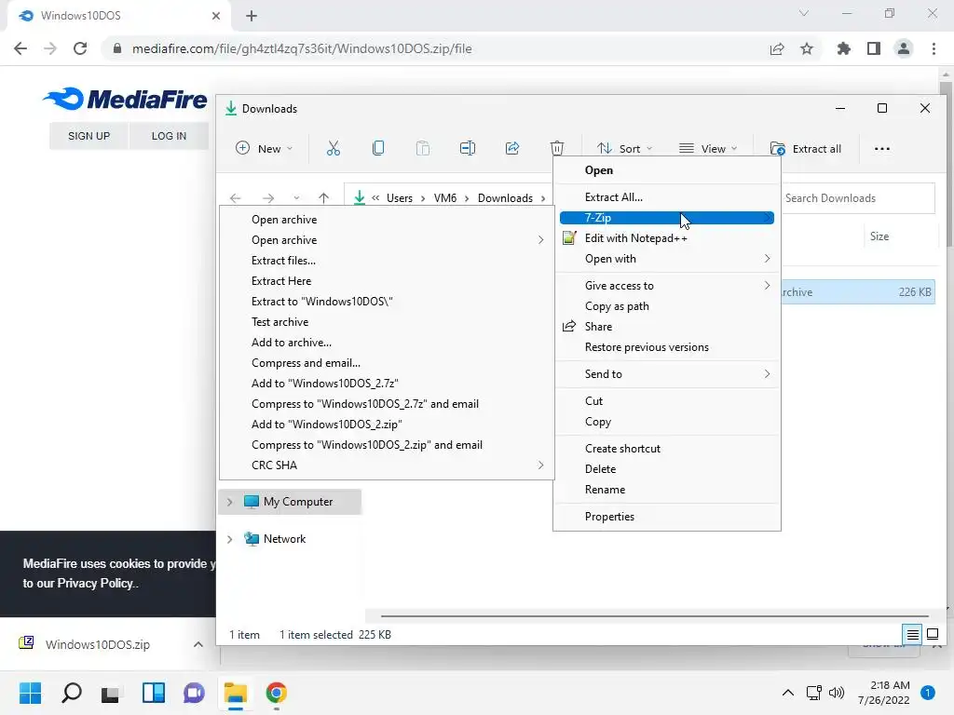Click Add to "Windows10DOS_2.zip"
The image size is (954, 715).
[x=387, y=425]
